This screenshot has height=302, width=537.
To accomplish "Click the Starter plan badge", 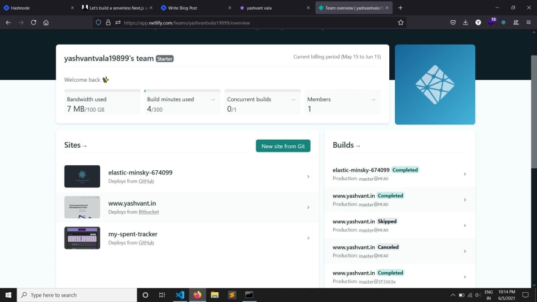I will 165,59.
